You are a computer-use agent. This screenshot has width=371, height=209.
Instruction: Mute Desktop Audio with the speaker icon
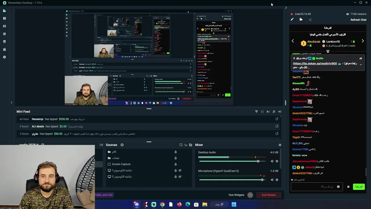click(x=272, y=161)
